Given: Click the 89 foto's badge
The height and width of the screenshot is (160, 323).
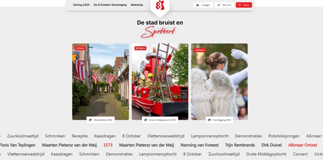Looking at the screenshot, I should tap(140, 48).
